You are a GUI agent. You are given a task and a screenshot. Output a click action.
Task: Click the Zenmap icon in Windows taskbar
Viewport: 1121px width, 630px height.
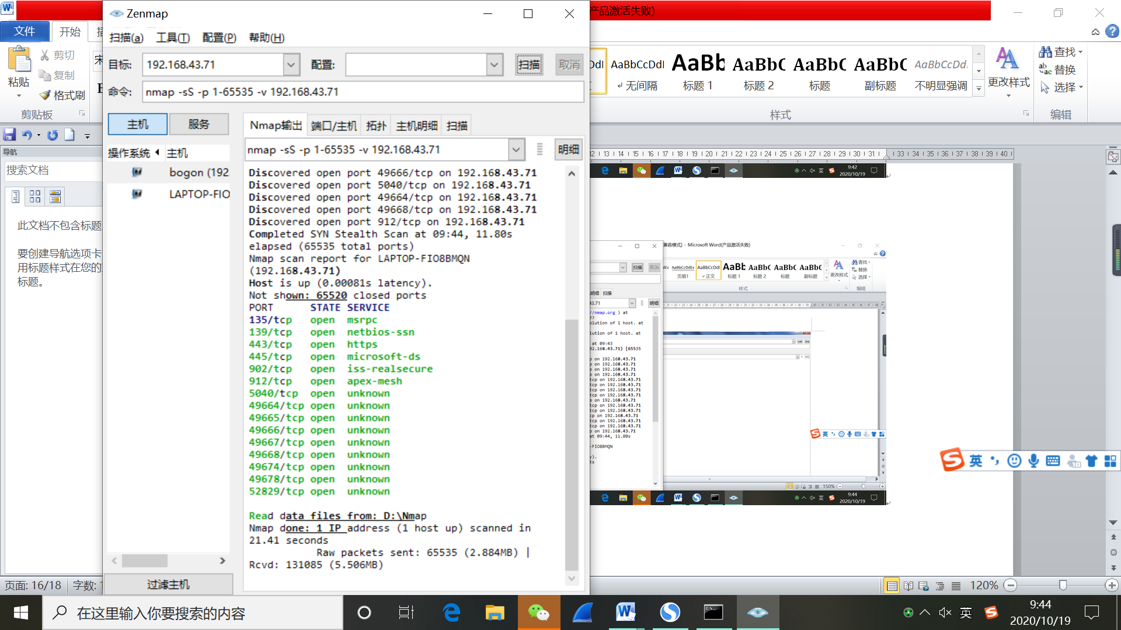[757, 612]
